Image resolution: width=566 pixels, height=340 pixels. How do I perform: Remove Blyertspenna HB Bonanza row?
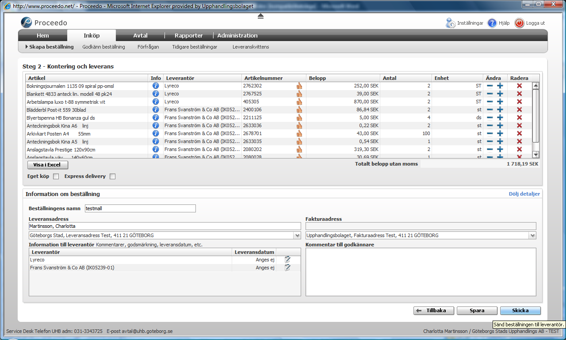pos(520,117)
